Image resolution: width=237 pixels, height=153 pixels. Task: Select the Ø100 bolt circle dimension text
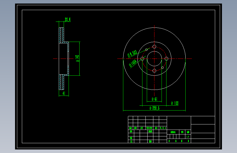coord(175,103)
